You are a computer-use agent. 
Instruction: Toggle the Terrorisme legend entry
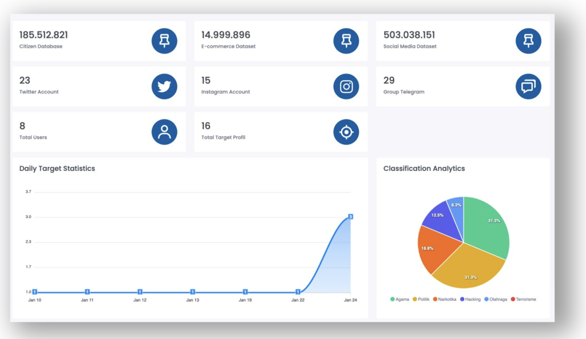coord(523,299)
